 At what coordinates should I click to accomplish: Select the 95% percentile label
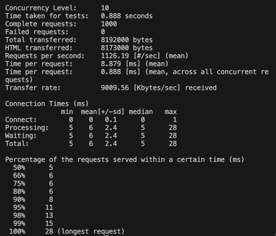19,207
